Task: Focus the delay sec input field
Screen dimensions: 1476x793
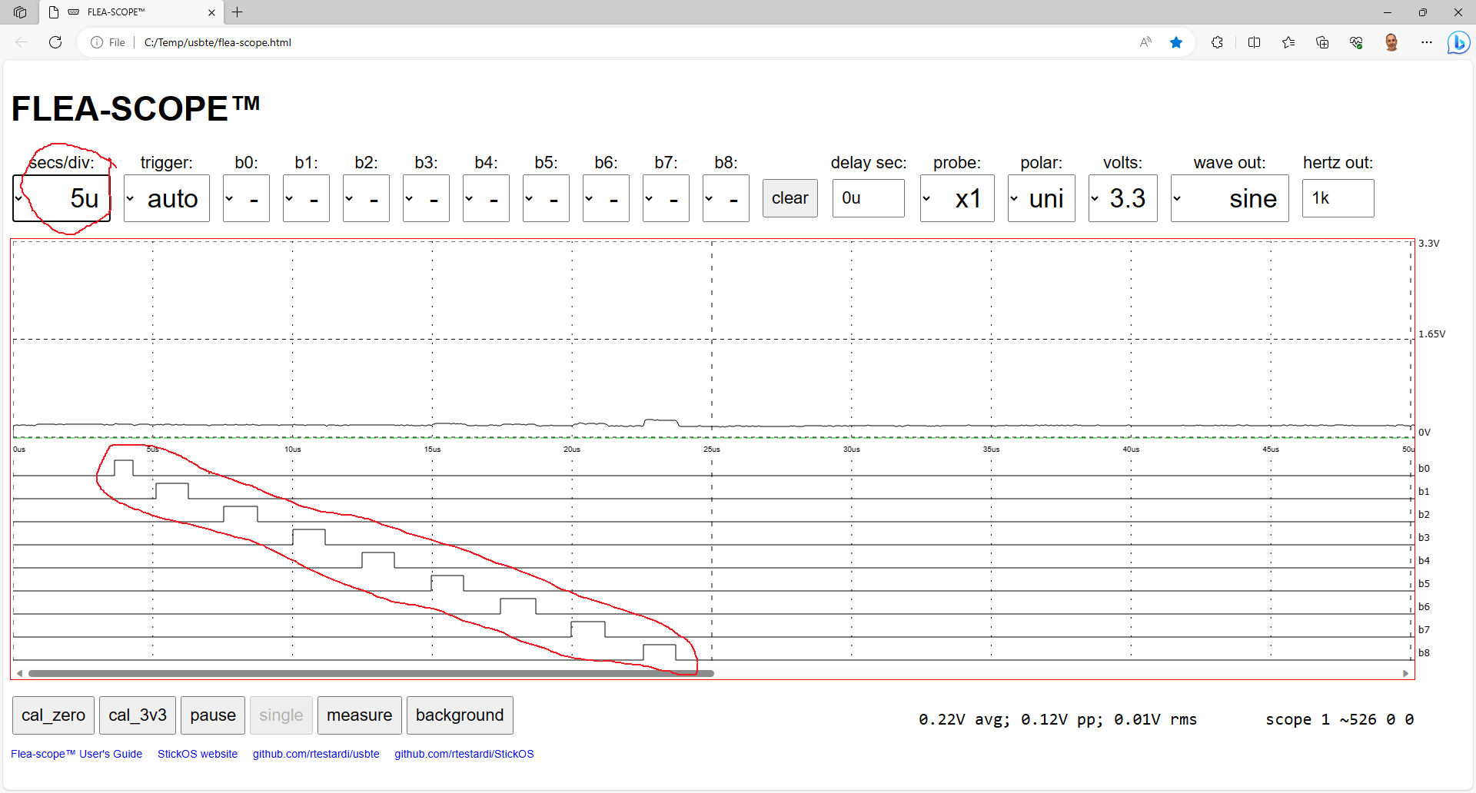Action: pyautogui.click(x=869, y=198)
